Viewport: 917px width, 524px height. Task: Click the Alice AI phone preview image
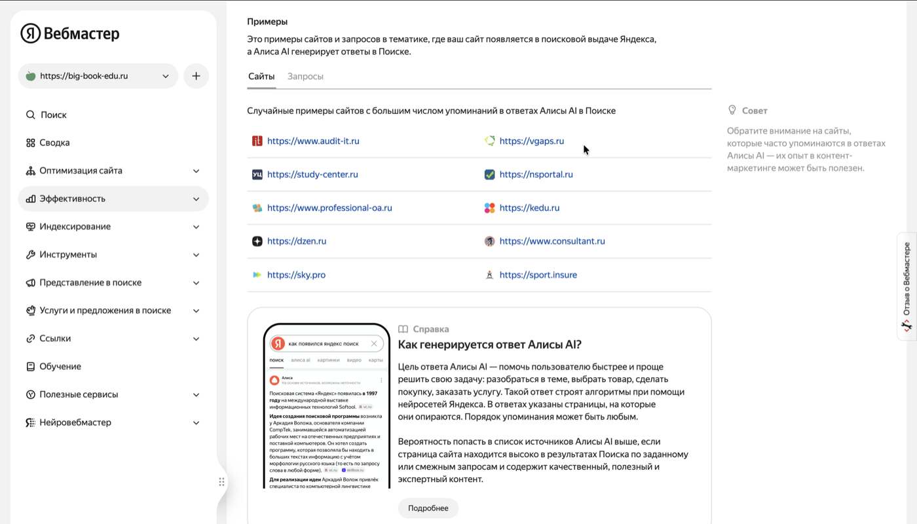click(x=326, y=406)
